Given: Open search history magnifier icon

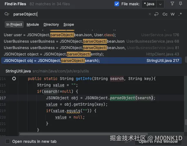Looking at the screenshot, I should pos(7,14).
